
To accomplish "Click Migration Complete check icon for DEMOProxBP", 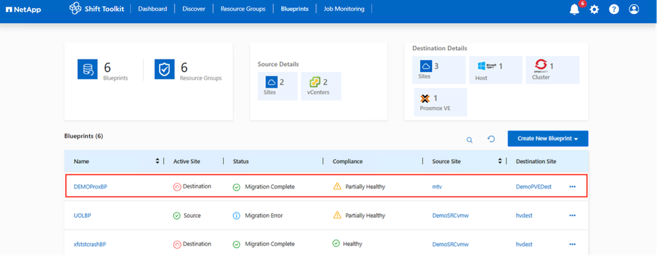I will tap(237, 187).
